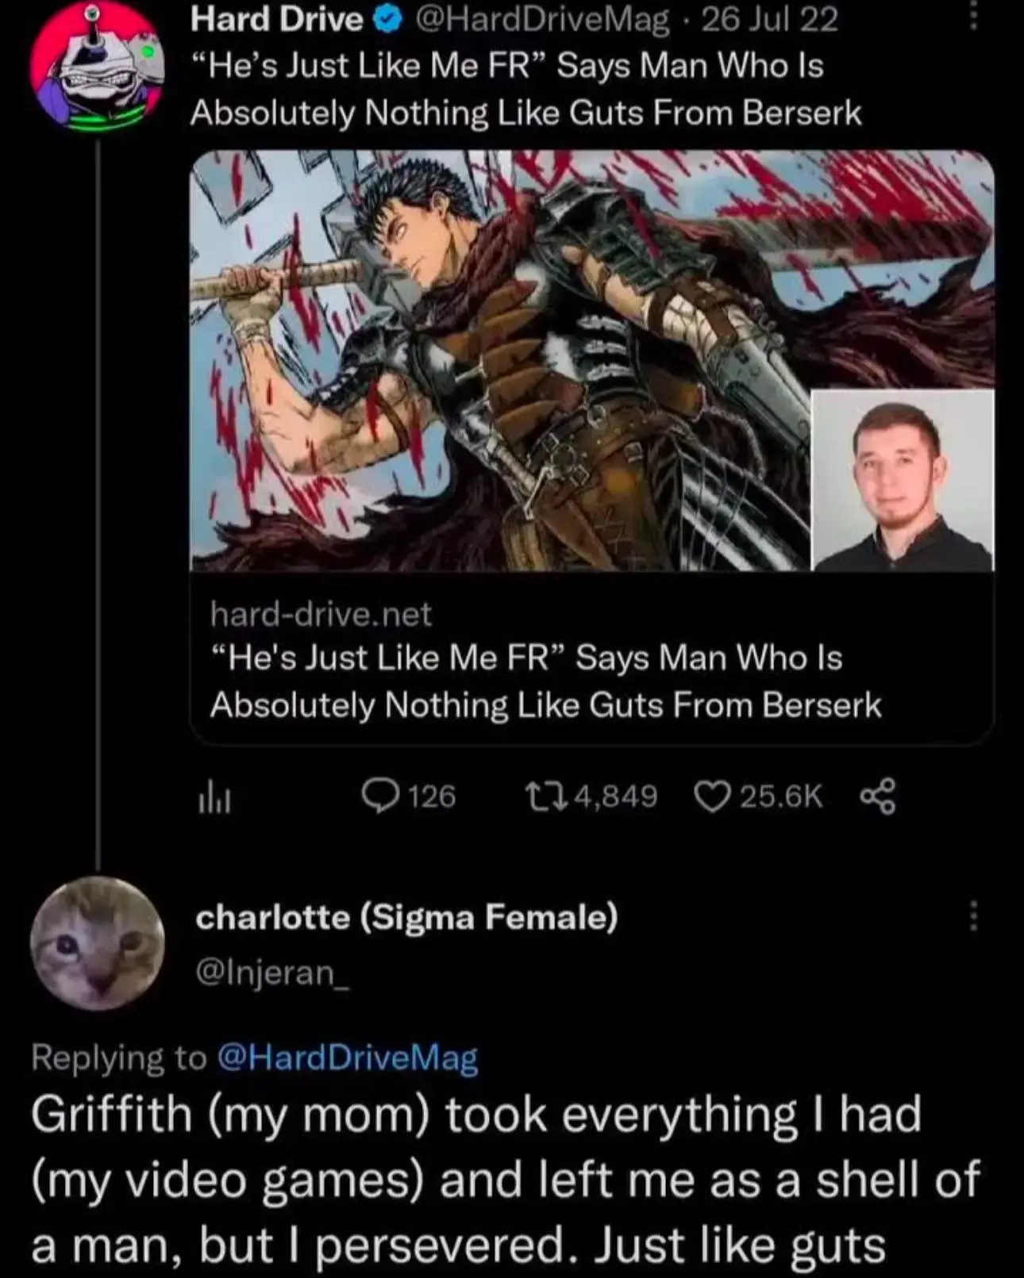Open charlotte (Sigma Female) display name
The image size is (1024, 1278).
[406, 918]
